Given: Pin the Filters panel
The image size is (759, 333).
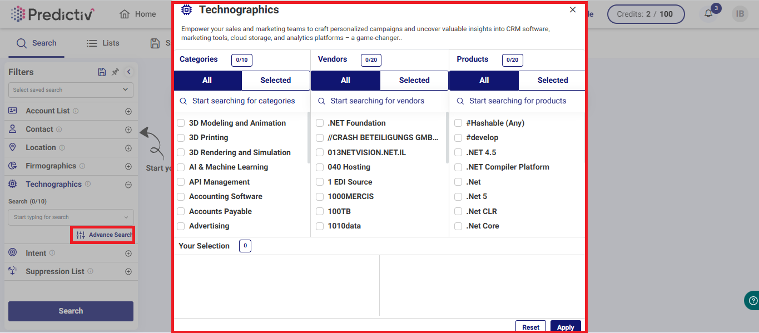Looking at the screenshot, I should point(115,72).
